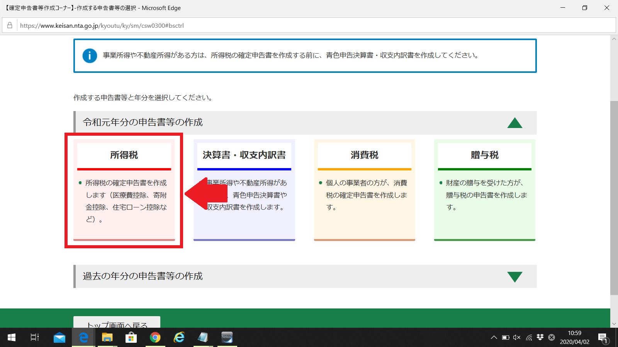This screenshot has width=618, height=347.
Task: Launch the Sirius app from the taskbar
Action: coord(227,337)
